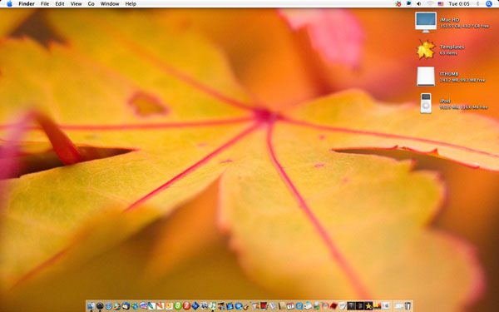Open the Window menu
This screenshot has width=499, height=312.
110,4
